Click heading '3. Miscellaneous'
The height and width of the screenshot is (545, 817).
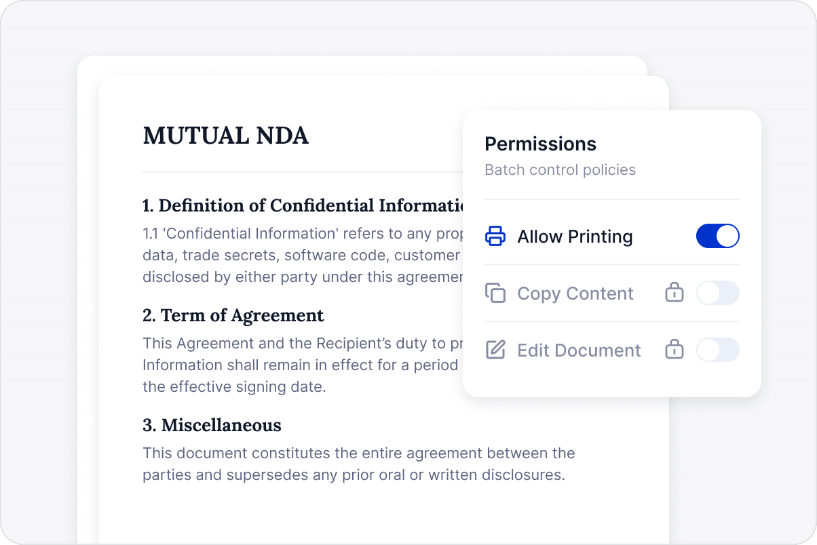[212, 425]
